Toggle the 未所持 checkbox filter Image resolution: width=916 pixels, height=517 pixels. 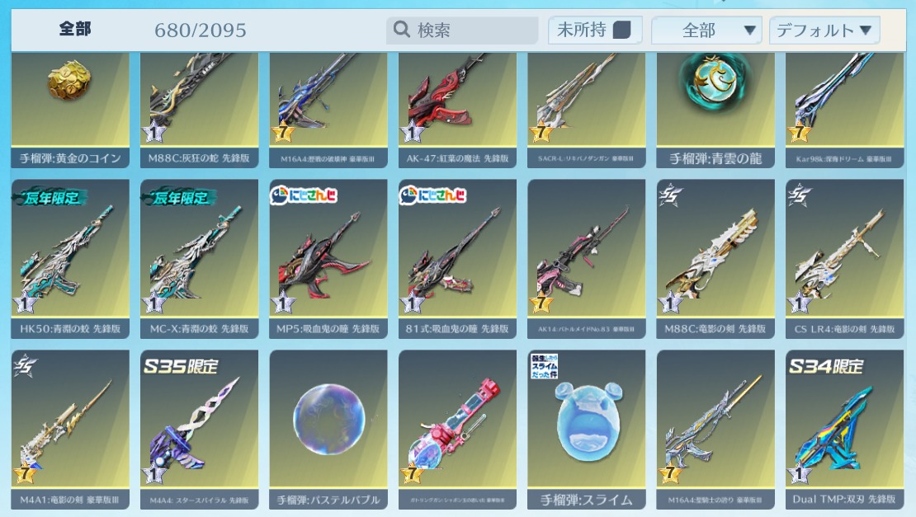[621, 30]
